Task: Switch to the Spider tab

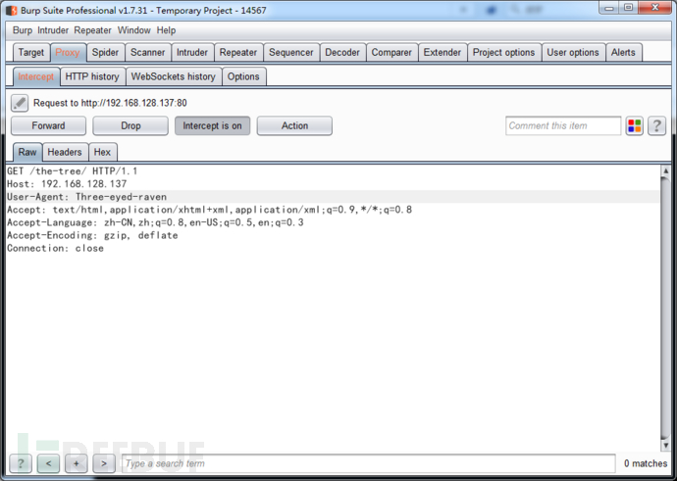Action: coord(105,53)
